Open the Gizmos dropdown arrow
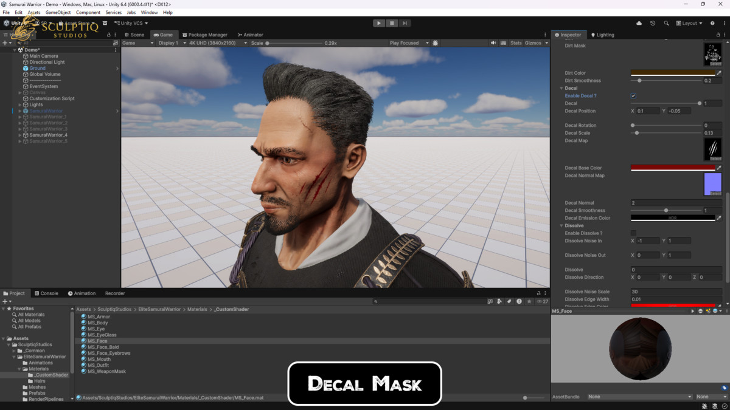 pos(546,43)
